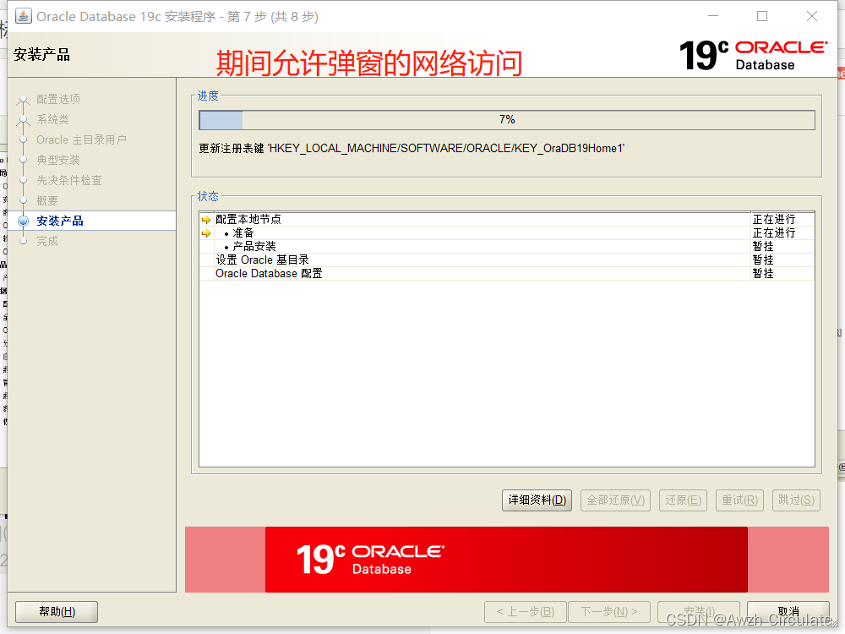Cancel the installation with 取消

(x=788, y=611)
